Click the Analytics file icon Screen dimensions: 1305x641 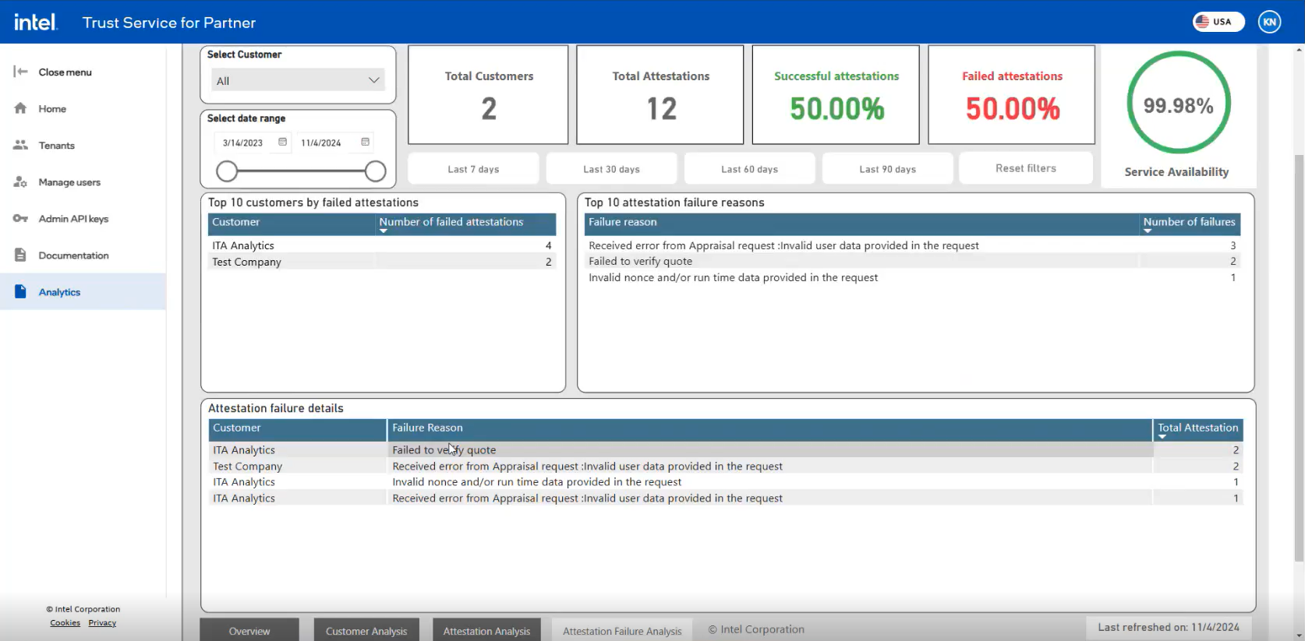(21, 291)
